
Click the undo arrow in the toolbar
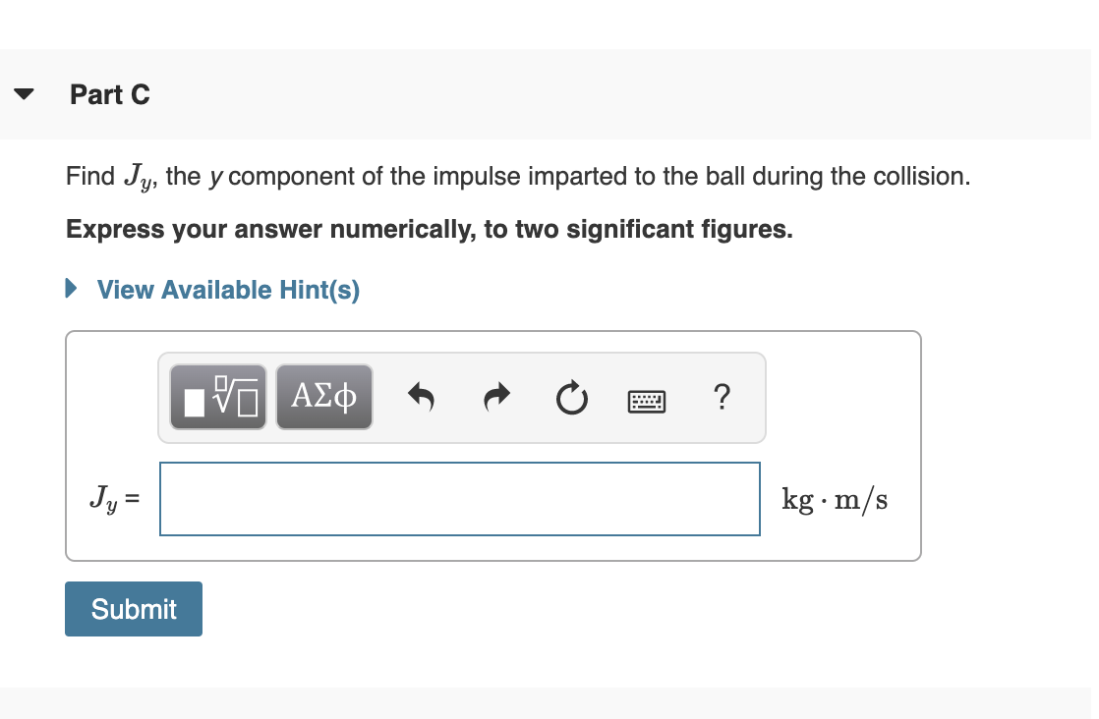click(x=421, y=397)
